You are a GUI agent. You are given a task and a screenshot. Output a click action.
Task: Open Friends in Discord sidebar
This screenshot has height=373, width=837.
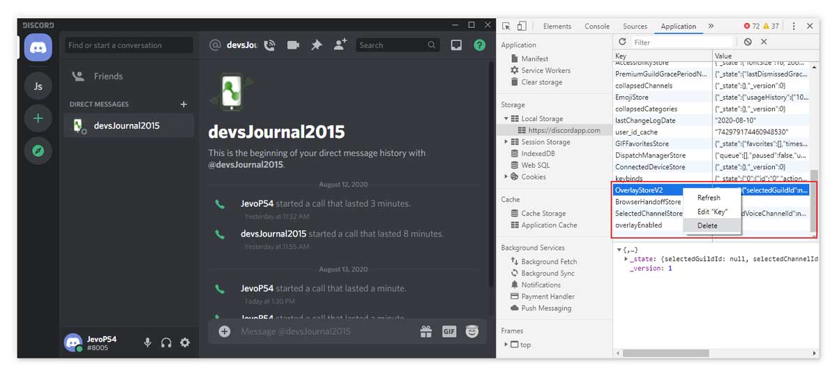click(129, 77)
